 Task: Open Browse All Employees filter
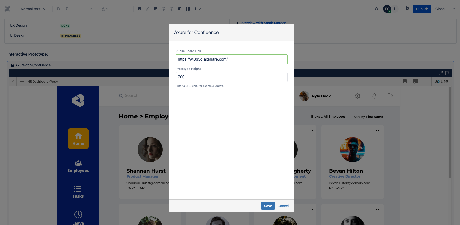point(328,117)
